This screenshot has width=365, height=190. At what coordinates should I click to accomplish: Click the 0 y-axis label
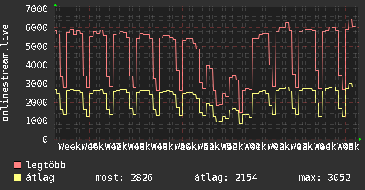[x=45, y=139]
